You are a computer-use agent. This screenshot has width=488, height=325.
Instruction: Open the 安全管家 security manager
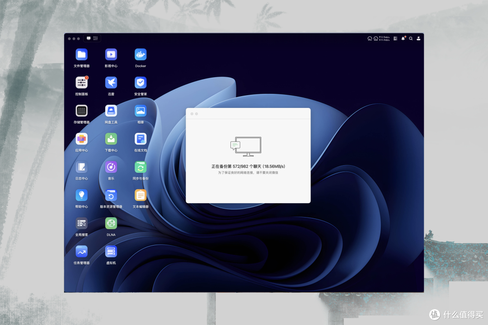pos(141,83)
